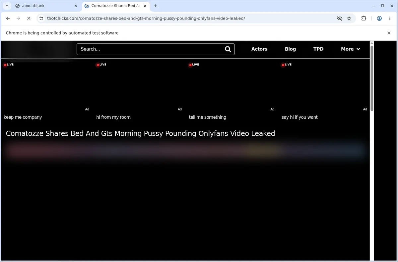Click the browser forward arrow
Viewport: 398px width, 262px height.
pos(18,19)
